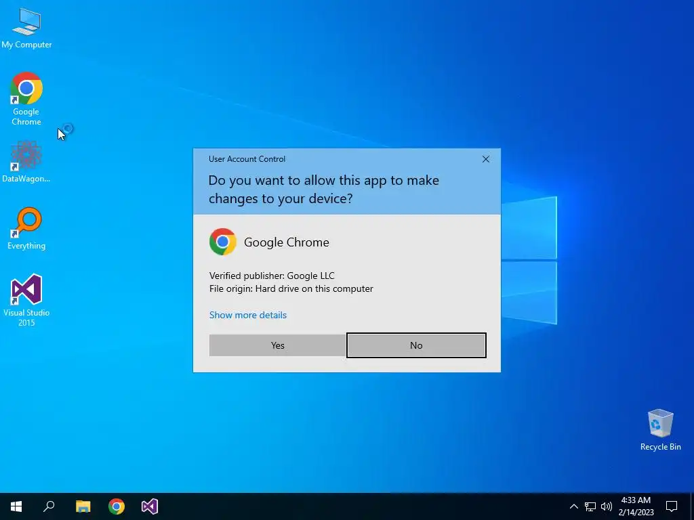
Task: Select the Google Chrome desktop shortcut
Action: coord(26,99)
